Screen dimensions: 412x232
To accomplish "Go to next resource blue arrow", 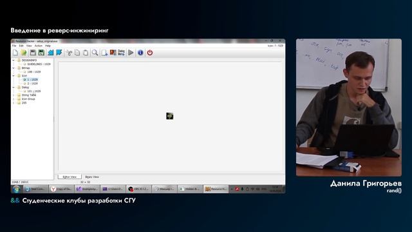I will point(59,53).
